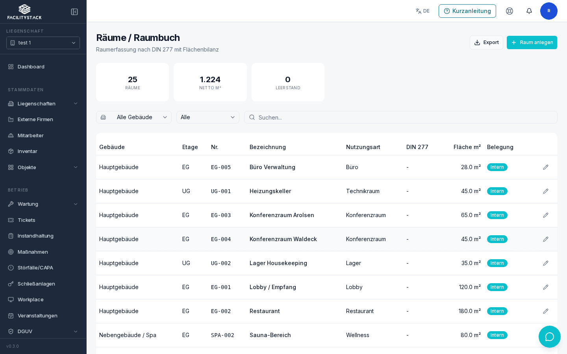Open Workplace in the sidebar
Screen dimensions: 567x354
(x=43, y=299)
